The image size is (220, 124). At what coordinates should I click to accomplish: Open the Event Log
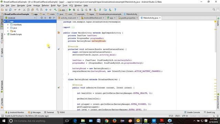tap(209, 112)
